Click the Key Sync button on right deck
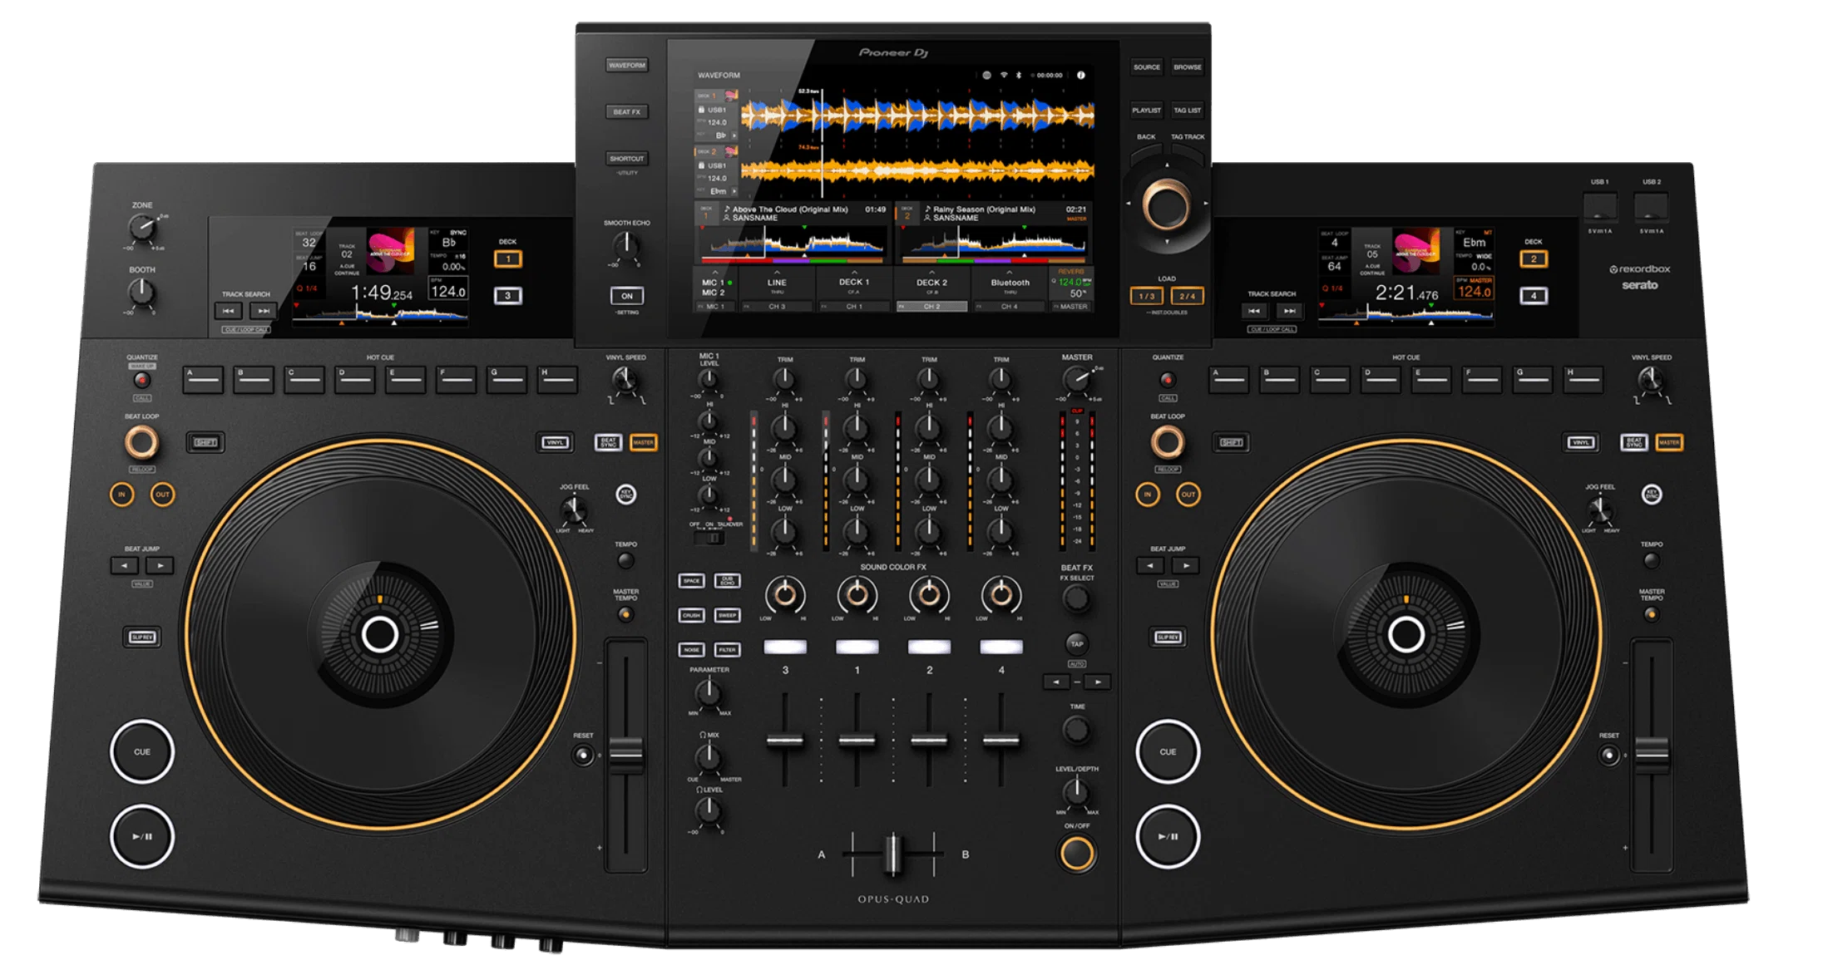Screen dimensions: 1823x965 coord(1652,495)
